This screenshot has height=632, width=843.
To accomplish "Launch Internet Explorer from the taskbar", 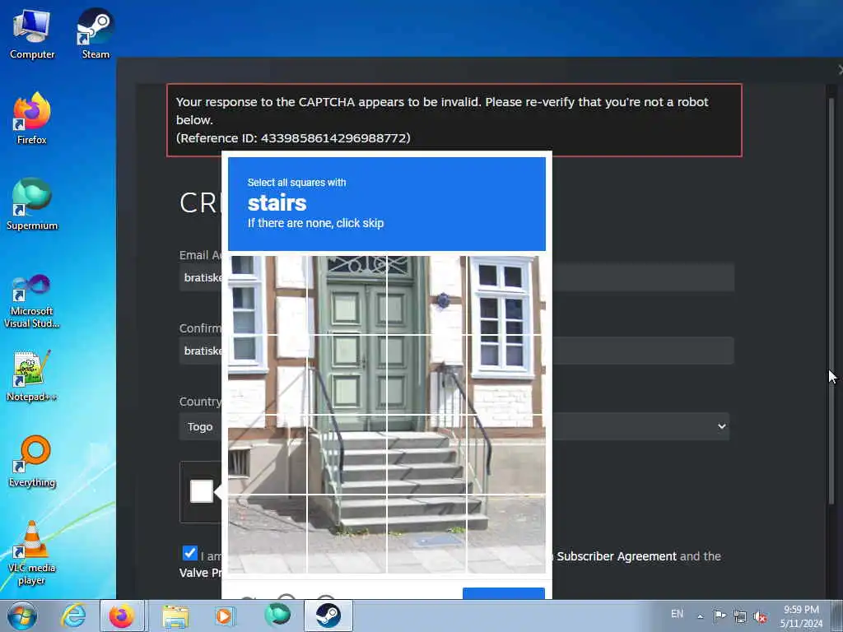I will pyautogui.click(x=73, y=616).
